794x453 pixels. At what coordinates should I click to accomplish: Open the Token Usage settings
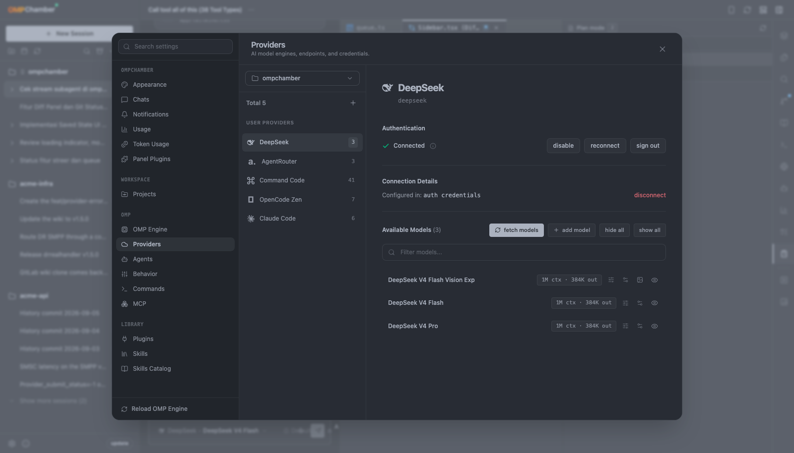pos(175,144)
